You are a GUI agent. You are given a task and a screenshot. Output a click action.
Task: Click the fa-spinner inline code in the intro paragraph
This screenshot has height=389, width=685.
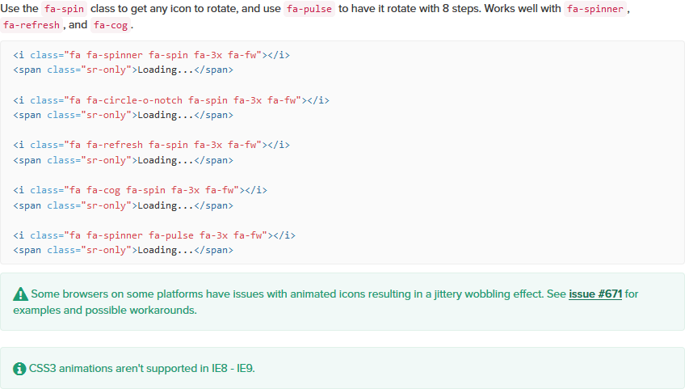tap(596, 8)
